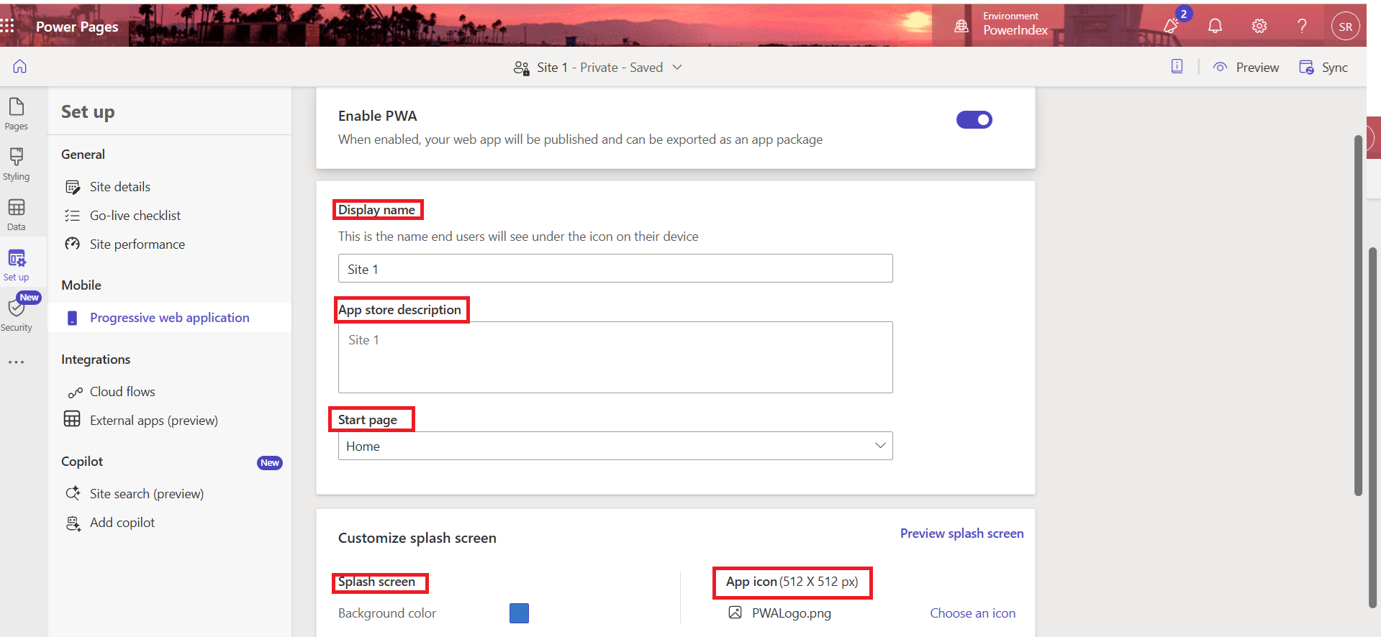Screen dimensions: 1381x637
Task: Click the help question mark icon
Action: tap(1302, 27)
